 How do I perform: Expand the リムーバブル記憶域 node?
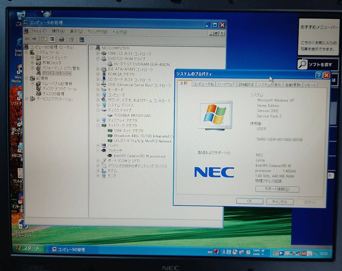[x=32, y=83]
